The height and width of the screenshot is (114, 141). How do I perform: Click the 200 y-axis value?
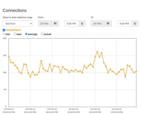click(5, 38)
